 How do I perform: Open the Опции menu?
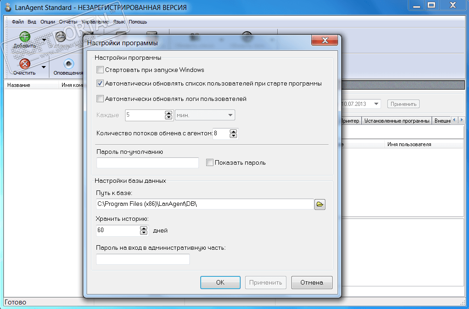pos(48,22)
